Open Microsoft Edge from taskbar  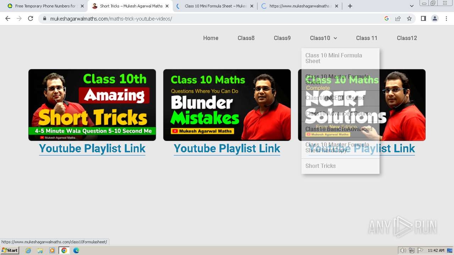pyautogui.click(x=76, y=250)
